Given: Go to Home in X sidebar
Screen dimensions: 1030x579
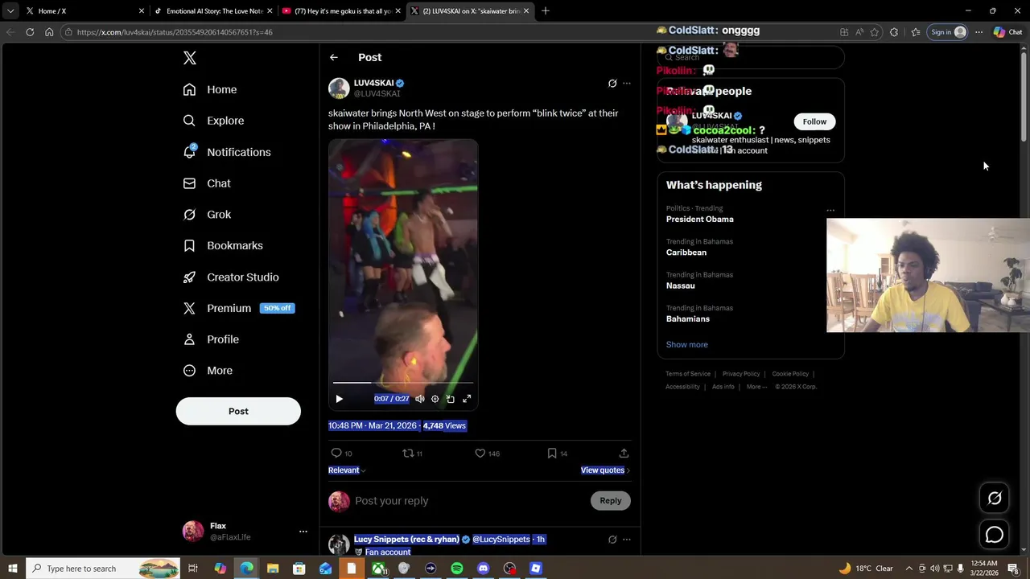Looking at the screenshot, I should 210,89.
